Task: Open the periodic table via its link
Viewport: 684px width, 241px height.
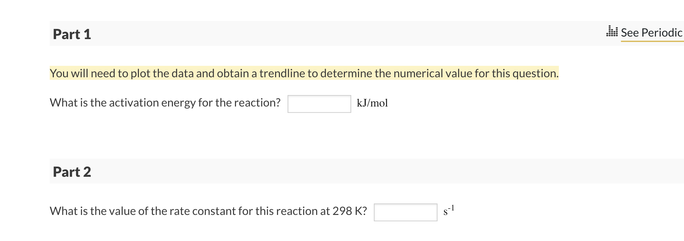Action: pyautogui.click(x=651, y=32)
